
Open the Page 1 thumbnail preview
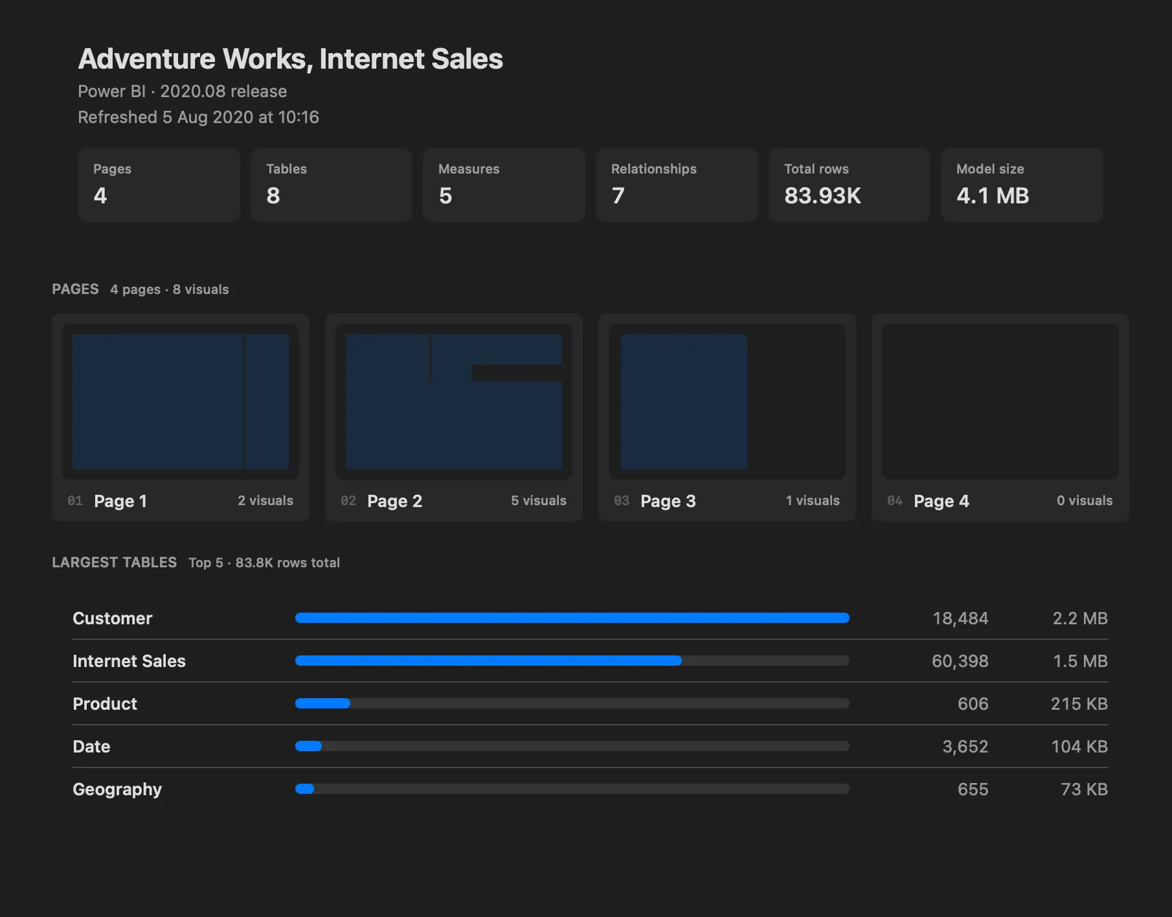(181, 402)
